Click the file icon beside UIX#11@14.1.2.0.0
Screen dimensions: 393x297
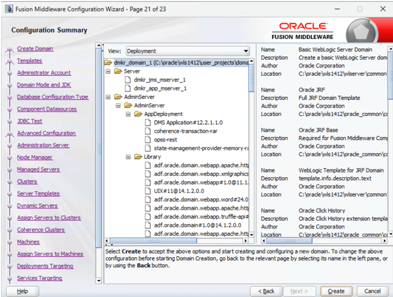148,191
